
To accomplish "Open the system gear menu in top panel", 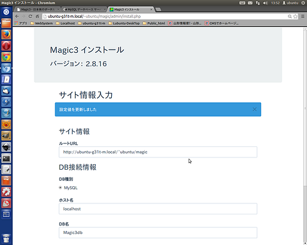I will pyautogui.click(x=303, y=3).
